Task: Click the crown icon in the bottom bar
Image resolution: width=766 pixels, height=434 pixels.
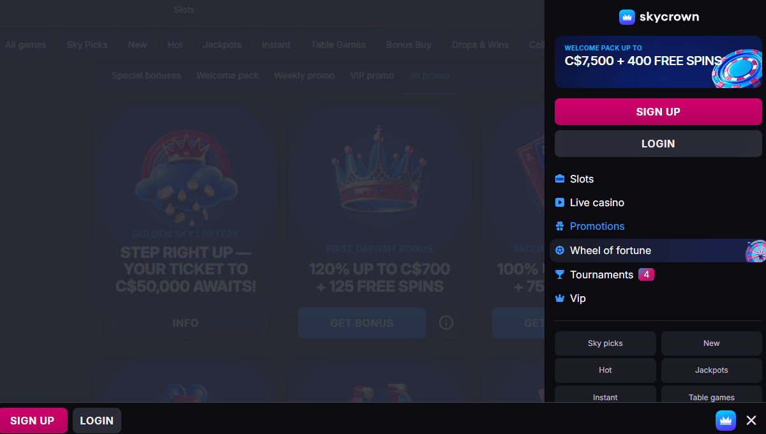Action: (x=726, y=421)
